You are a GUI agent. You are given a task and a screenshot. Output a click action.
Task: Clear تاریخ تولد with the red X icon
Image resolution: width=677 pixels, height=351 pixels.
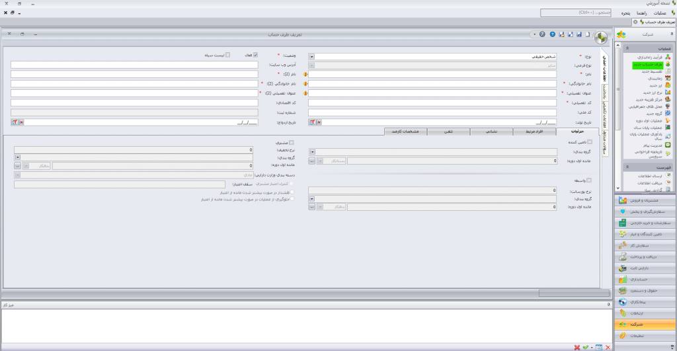coord(319,122)
